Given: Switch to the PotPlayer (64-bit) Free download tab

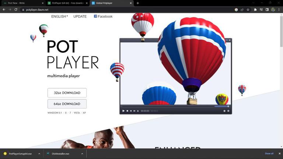Looking at the screenshot, I should pyautogui.click(x=67, y=3).
